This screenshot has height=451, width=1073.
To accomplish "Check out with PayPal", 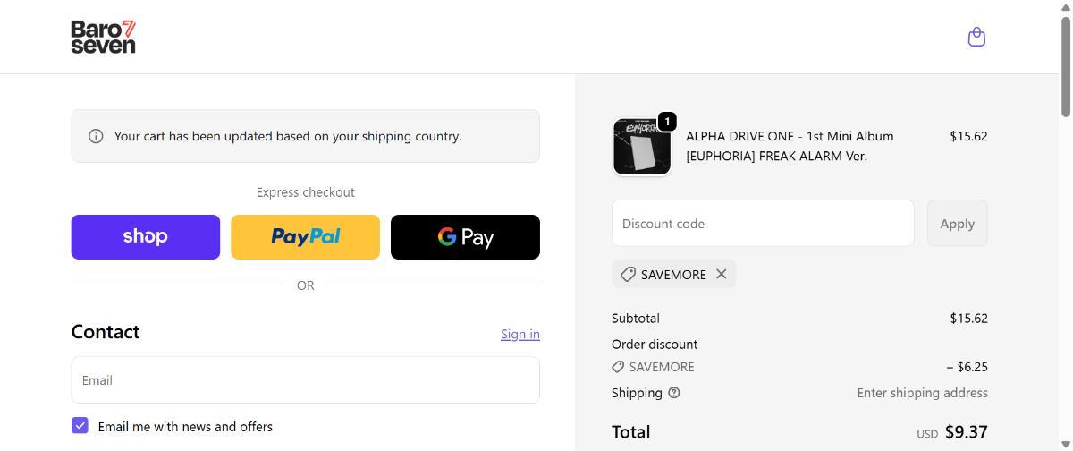I will (x=305, y=237).
